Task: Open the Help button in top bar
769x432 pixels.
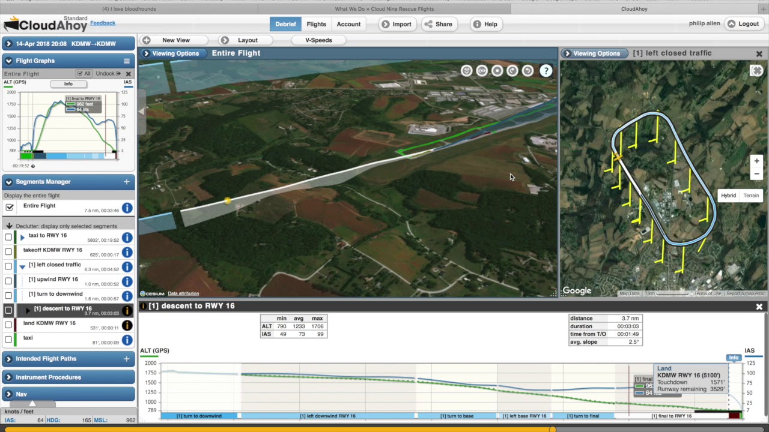Action: click(485, 24)
